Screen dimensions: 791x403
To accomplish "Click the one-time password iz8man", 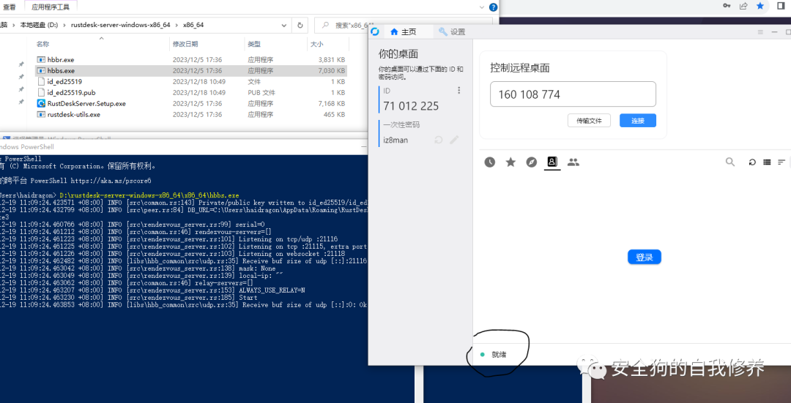I will 395,140.
